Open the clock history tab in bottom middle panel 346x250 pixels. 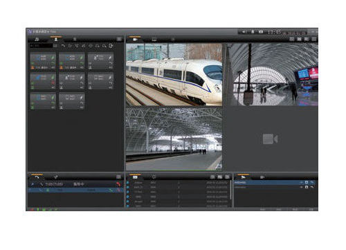tap(154, 177)
